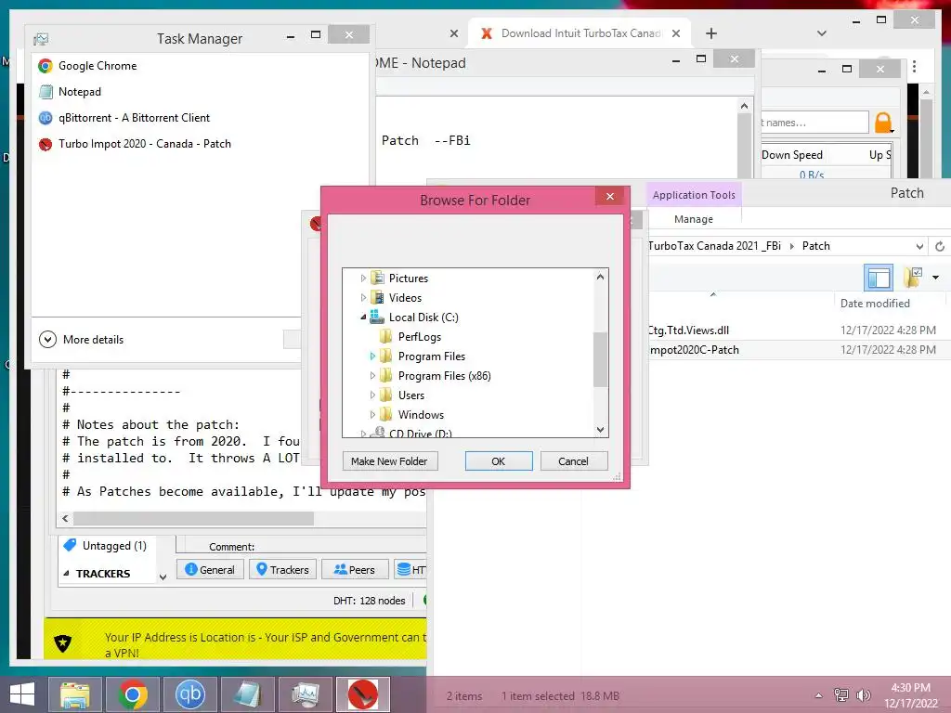This screenshot has width=951, height=713.
Task: Expand Program Files node arrow
Action: [372, 356]
